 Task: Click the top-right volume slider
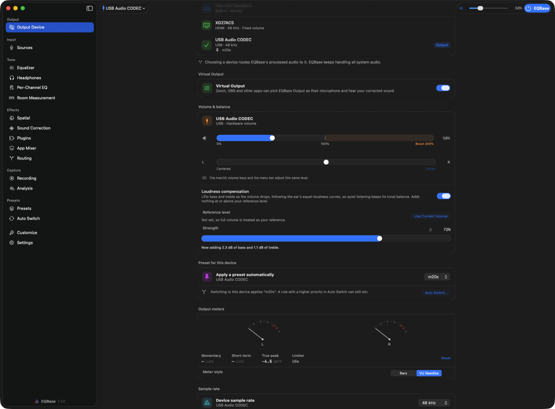click(488, 8)
